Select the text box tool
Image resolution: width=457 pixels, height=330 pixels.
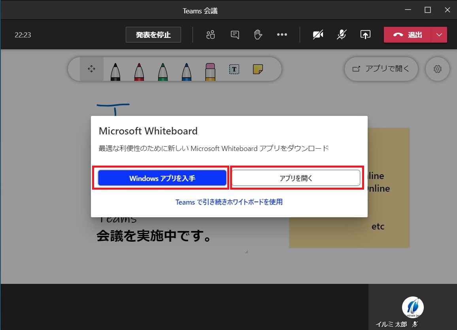click(x=234, y=69)
